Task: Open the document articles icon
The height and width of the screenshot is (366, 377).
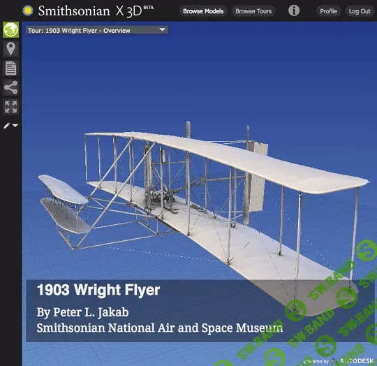Action: (10, 68)
